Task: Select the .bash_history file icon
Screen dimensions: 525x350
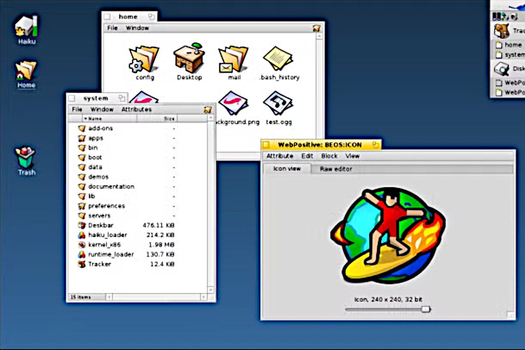Action: point(278,58)
